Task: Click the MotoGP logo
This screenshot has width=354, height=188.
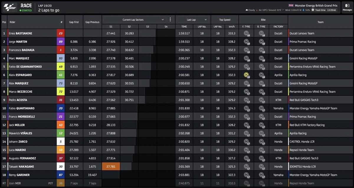Action: click(9, 7)
